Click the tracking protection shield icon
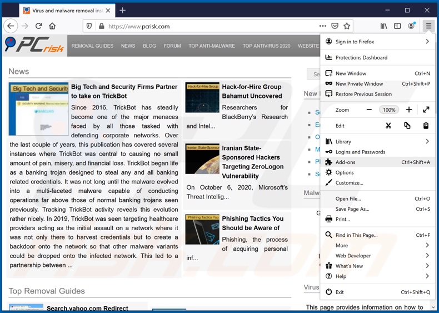The width and height of the screenshot is (439, 313). (x=89, y=26)
